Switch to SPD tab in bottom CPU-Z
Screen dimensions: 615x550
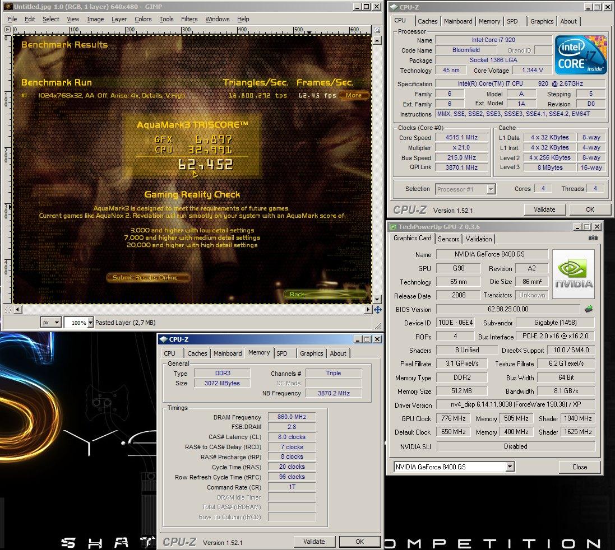coord(281,353)
